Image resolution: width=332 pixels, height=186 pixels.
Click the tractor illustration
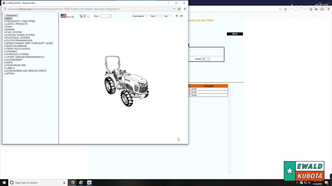point(127,81)
